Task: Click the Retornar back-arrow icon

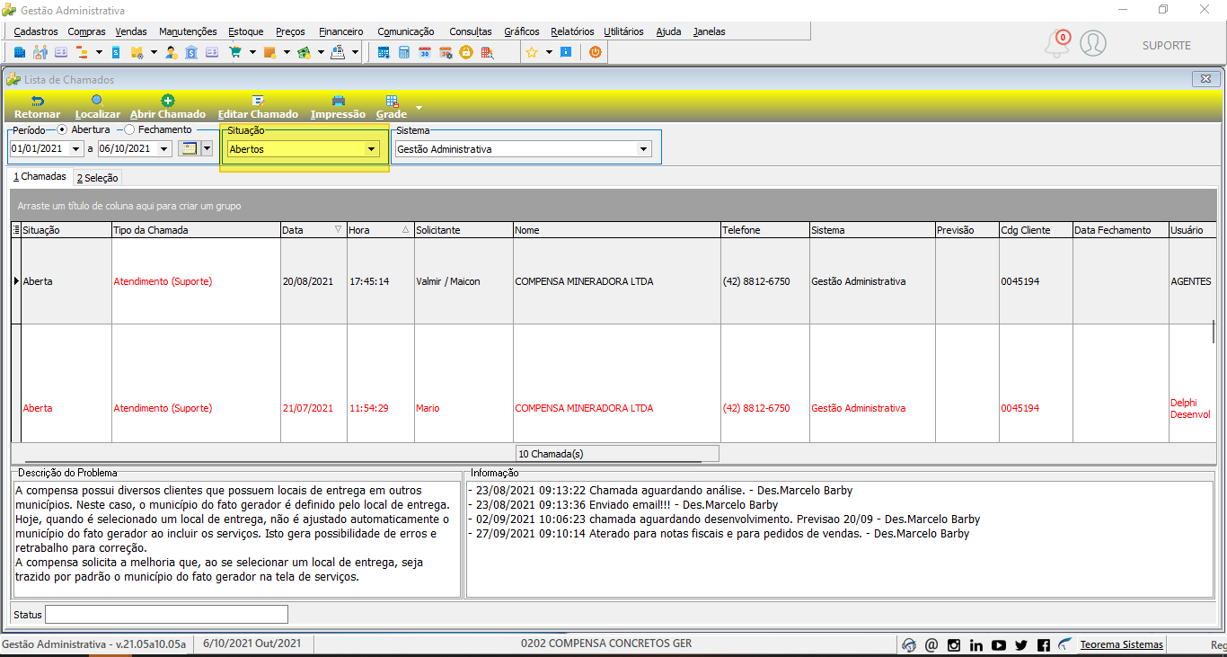Action: [38, 101]
